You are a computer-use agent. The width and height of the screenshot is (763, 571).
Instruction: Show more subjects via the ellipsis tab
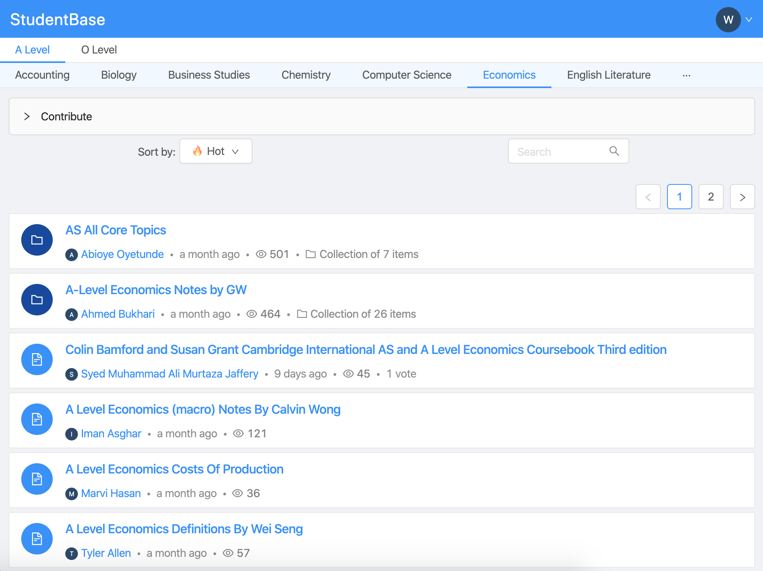pos(686,75)
